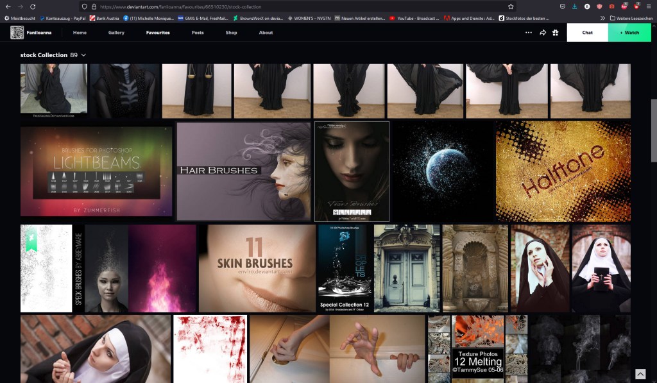
Task: Click the URL address bar
Action: [x=289, y=6]
